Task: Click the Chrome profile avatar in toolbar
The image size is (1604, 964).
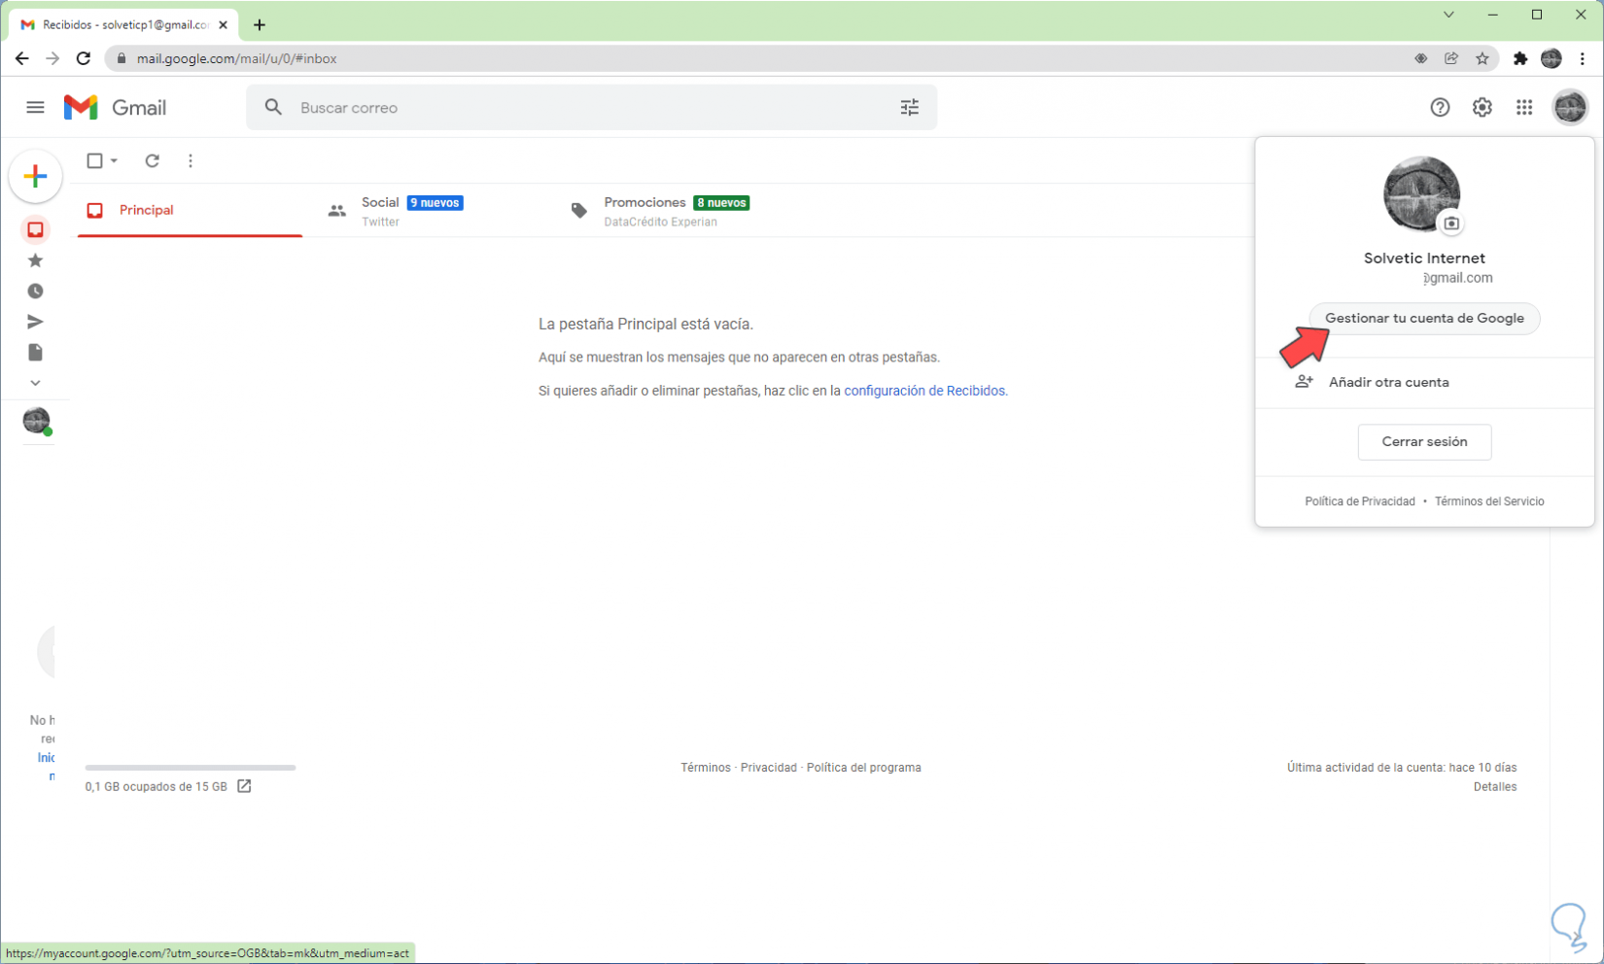Action: [1552, 58]
